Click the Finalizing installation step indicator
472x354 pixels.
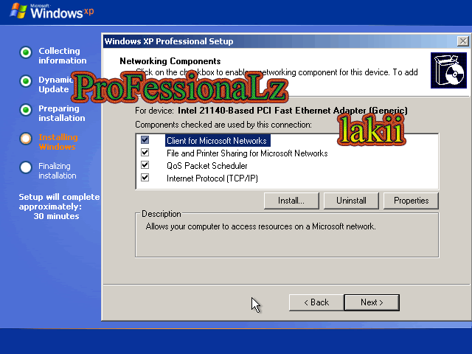click(x=26, y=167)
